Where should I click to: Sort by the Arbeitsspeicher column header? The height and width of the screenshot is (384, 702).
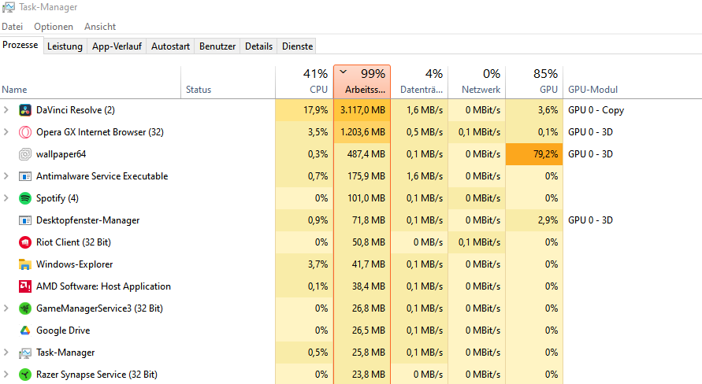pyautogui.click(x=362, y=83)
